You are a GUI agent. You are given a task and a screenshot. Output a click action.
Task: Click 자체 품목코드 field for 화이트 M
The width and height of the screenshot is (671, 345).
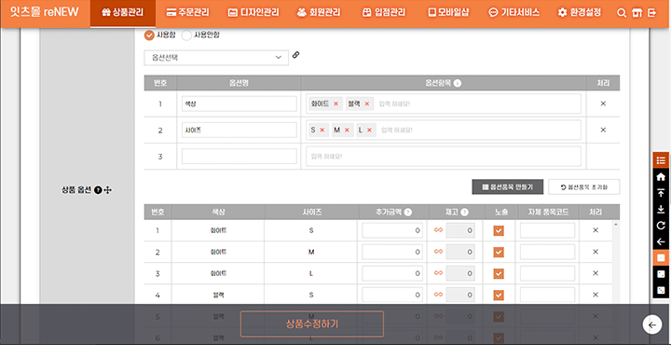coord(547,252)
